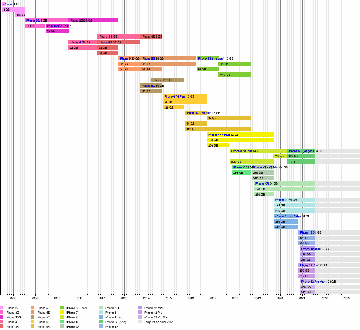Screen dimensions: 360x330
Task: Click the iPhone 2G legend color swatch
Action: [x=1, y=308]
